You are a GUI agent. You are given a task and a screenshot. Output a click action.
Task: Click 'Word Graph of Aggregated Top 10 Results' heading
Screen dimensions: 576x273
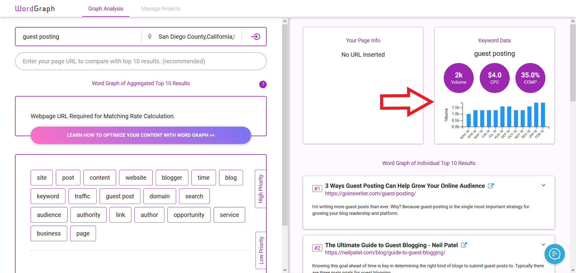click(x=141, y=83)
